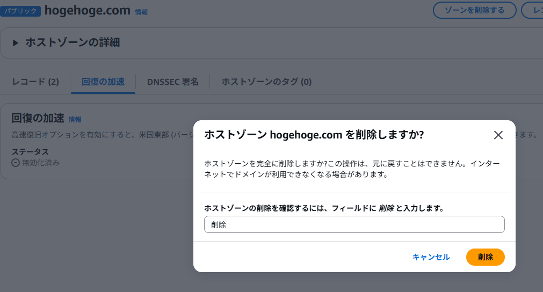Click the dialog title ホストゾーン hogehoge.com を削除しますか?
This screenshot has width=543, height=292.
click(x=314, y=135)
